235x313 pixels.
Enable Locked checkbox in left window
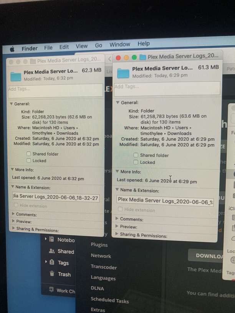[29, 160]
